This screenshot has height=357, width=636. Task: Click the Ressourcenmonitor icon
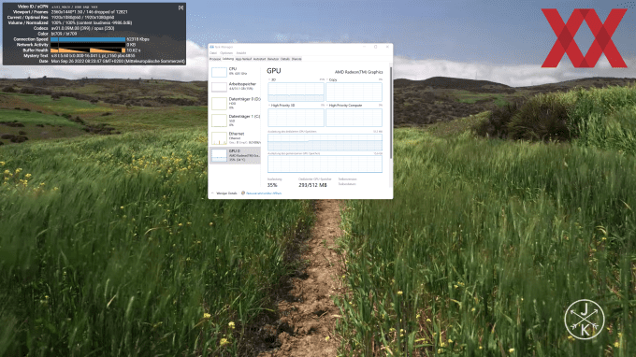(243, 193)
